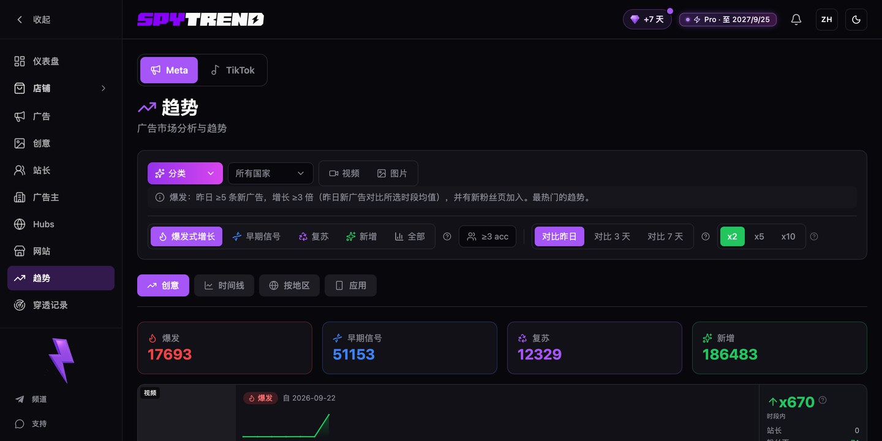Open help icon next to 全部 filter

tap(447, 236)
